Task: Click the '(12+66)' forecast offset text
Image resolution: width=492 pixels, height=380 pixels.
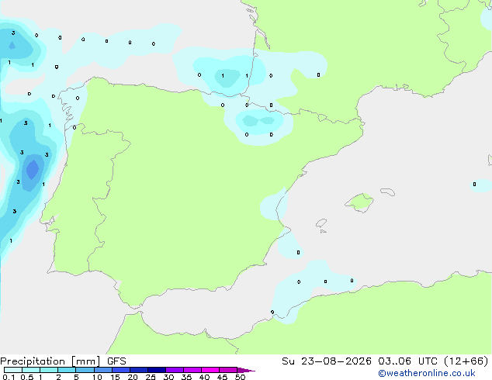Action: (x=466, y=361)
